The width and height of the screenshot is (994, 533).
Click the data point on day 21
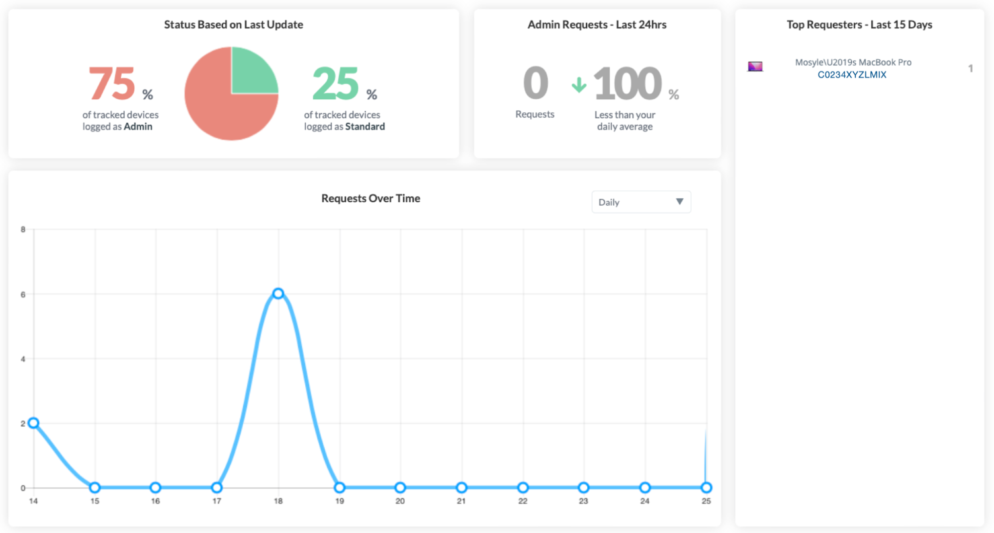click(x=461, y=488)
